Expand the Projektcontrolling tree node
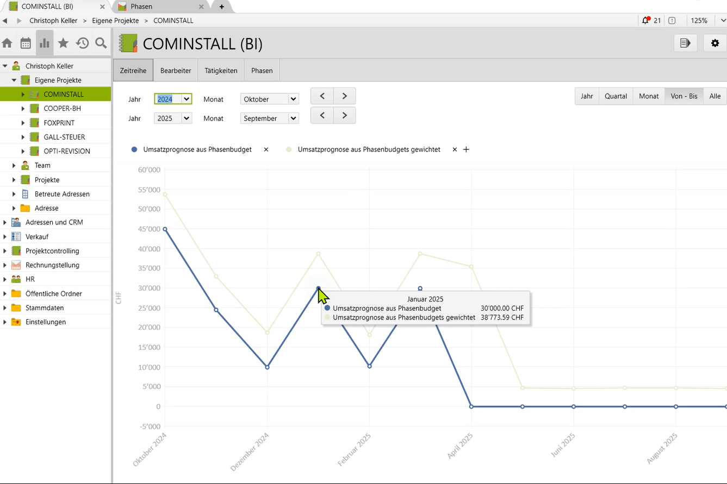Viewport: 727px width, 484px height. point(5,251)
